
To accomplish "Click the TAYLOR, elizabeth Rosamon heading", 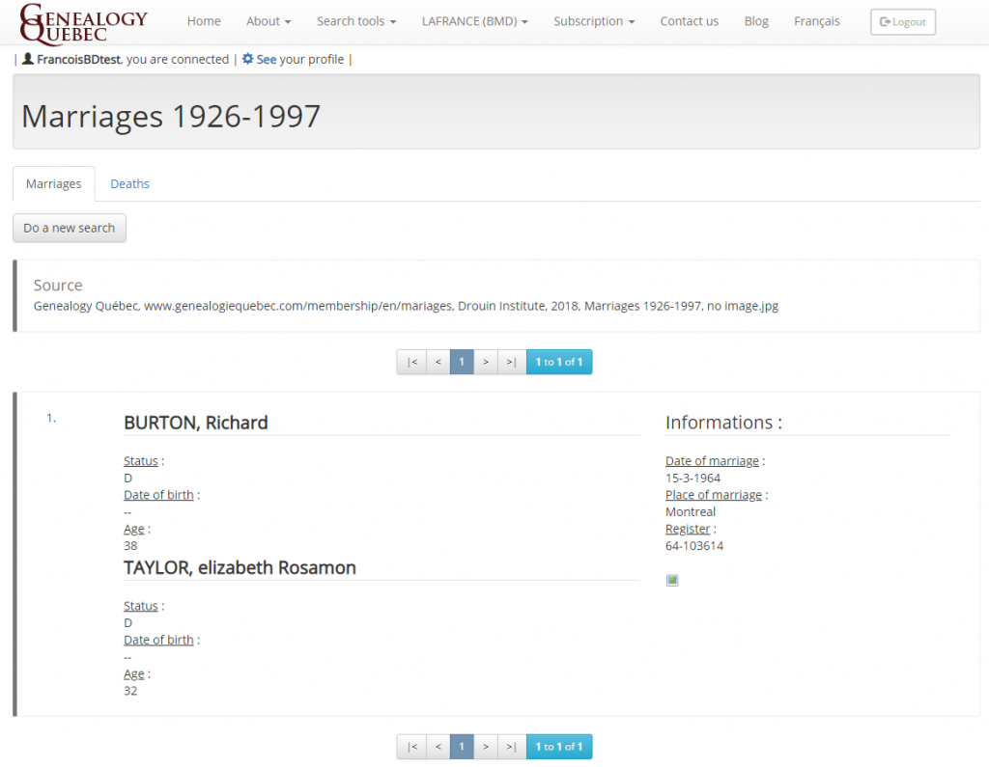I will coord(240,567).
